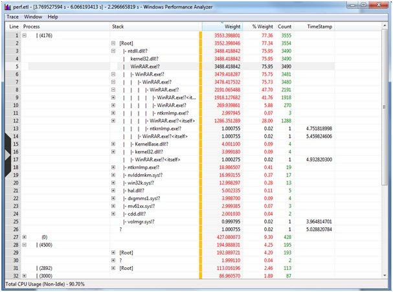
Task: Expand WinRAR.exe!?<itself> on line 12
Action: click(113, 121)
